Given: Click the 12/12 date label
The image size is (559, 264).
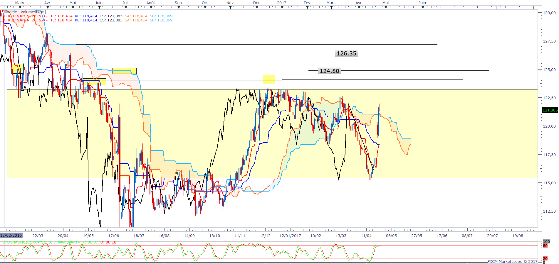Looking at the screenshot, I should click(265, 236).
